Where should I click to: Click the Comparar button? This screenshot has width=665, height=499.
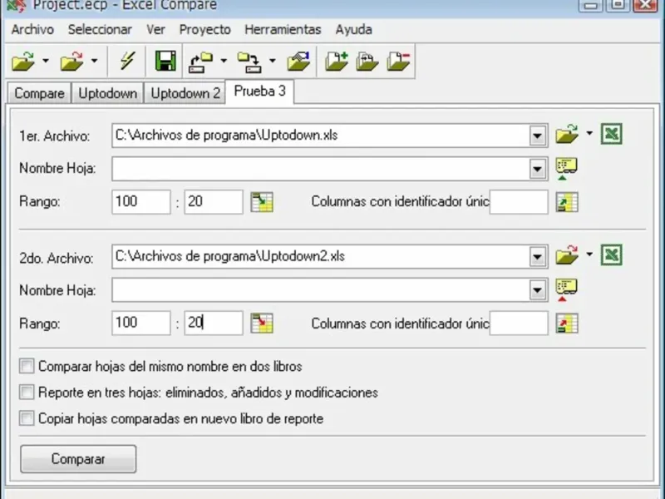coord(78,459)
